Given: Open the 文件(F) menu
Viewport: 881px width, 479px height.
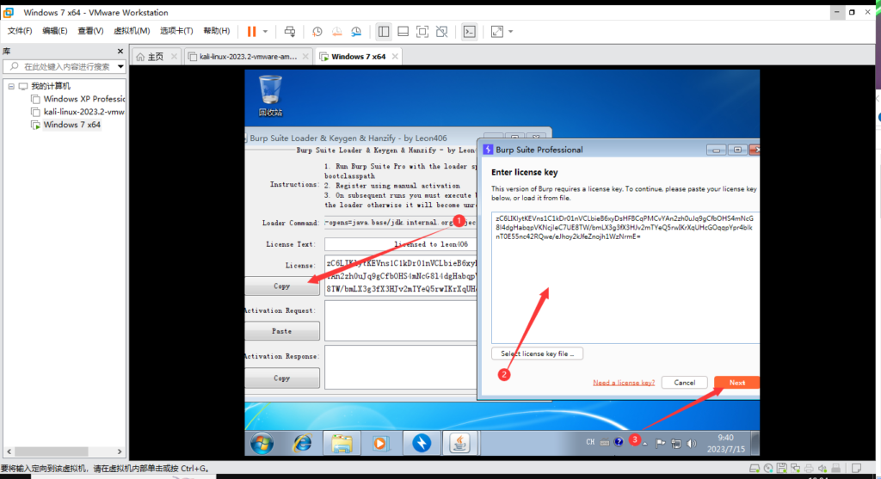Looking at the screenshot, I should [x=20, y=31].
